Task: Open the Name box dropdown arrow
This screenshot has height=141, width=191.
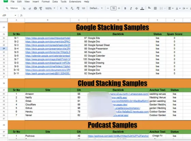Action: pos(15,15)
